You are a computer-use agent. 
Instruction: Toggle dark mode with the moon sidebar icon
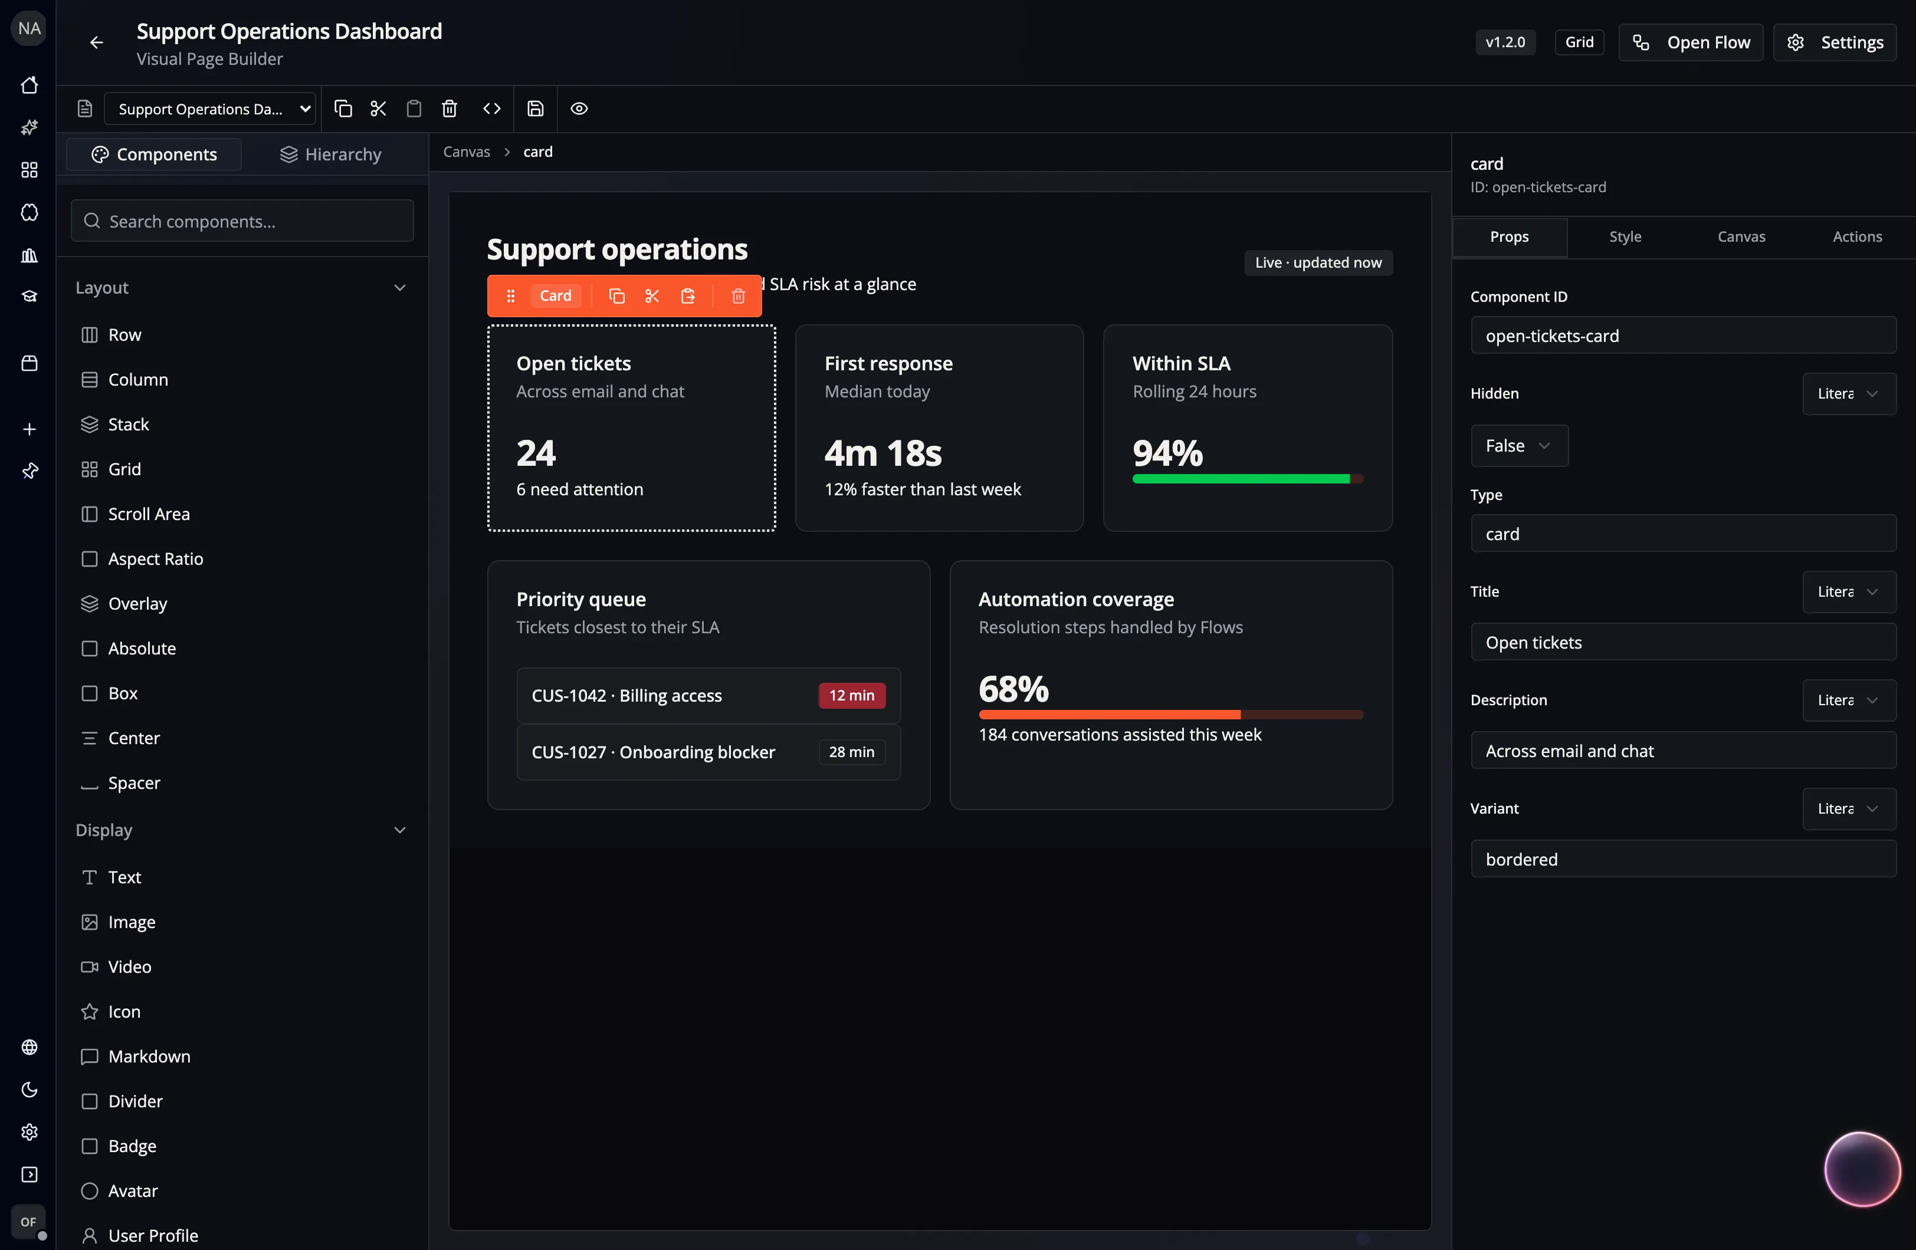(29, 1090)
